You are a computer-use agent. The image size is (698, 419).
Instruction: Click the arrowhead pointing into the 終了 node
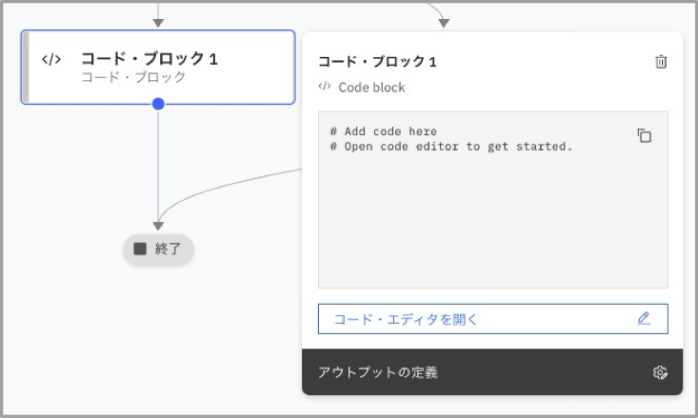coord(158,225)
